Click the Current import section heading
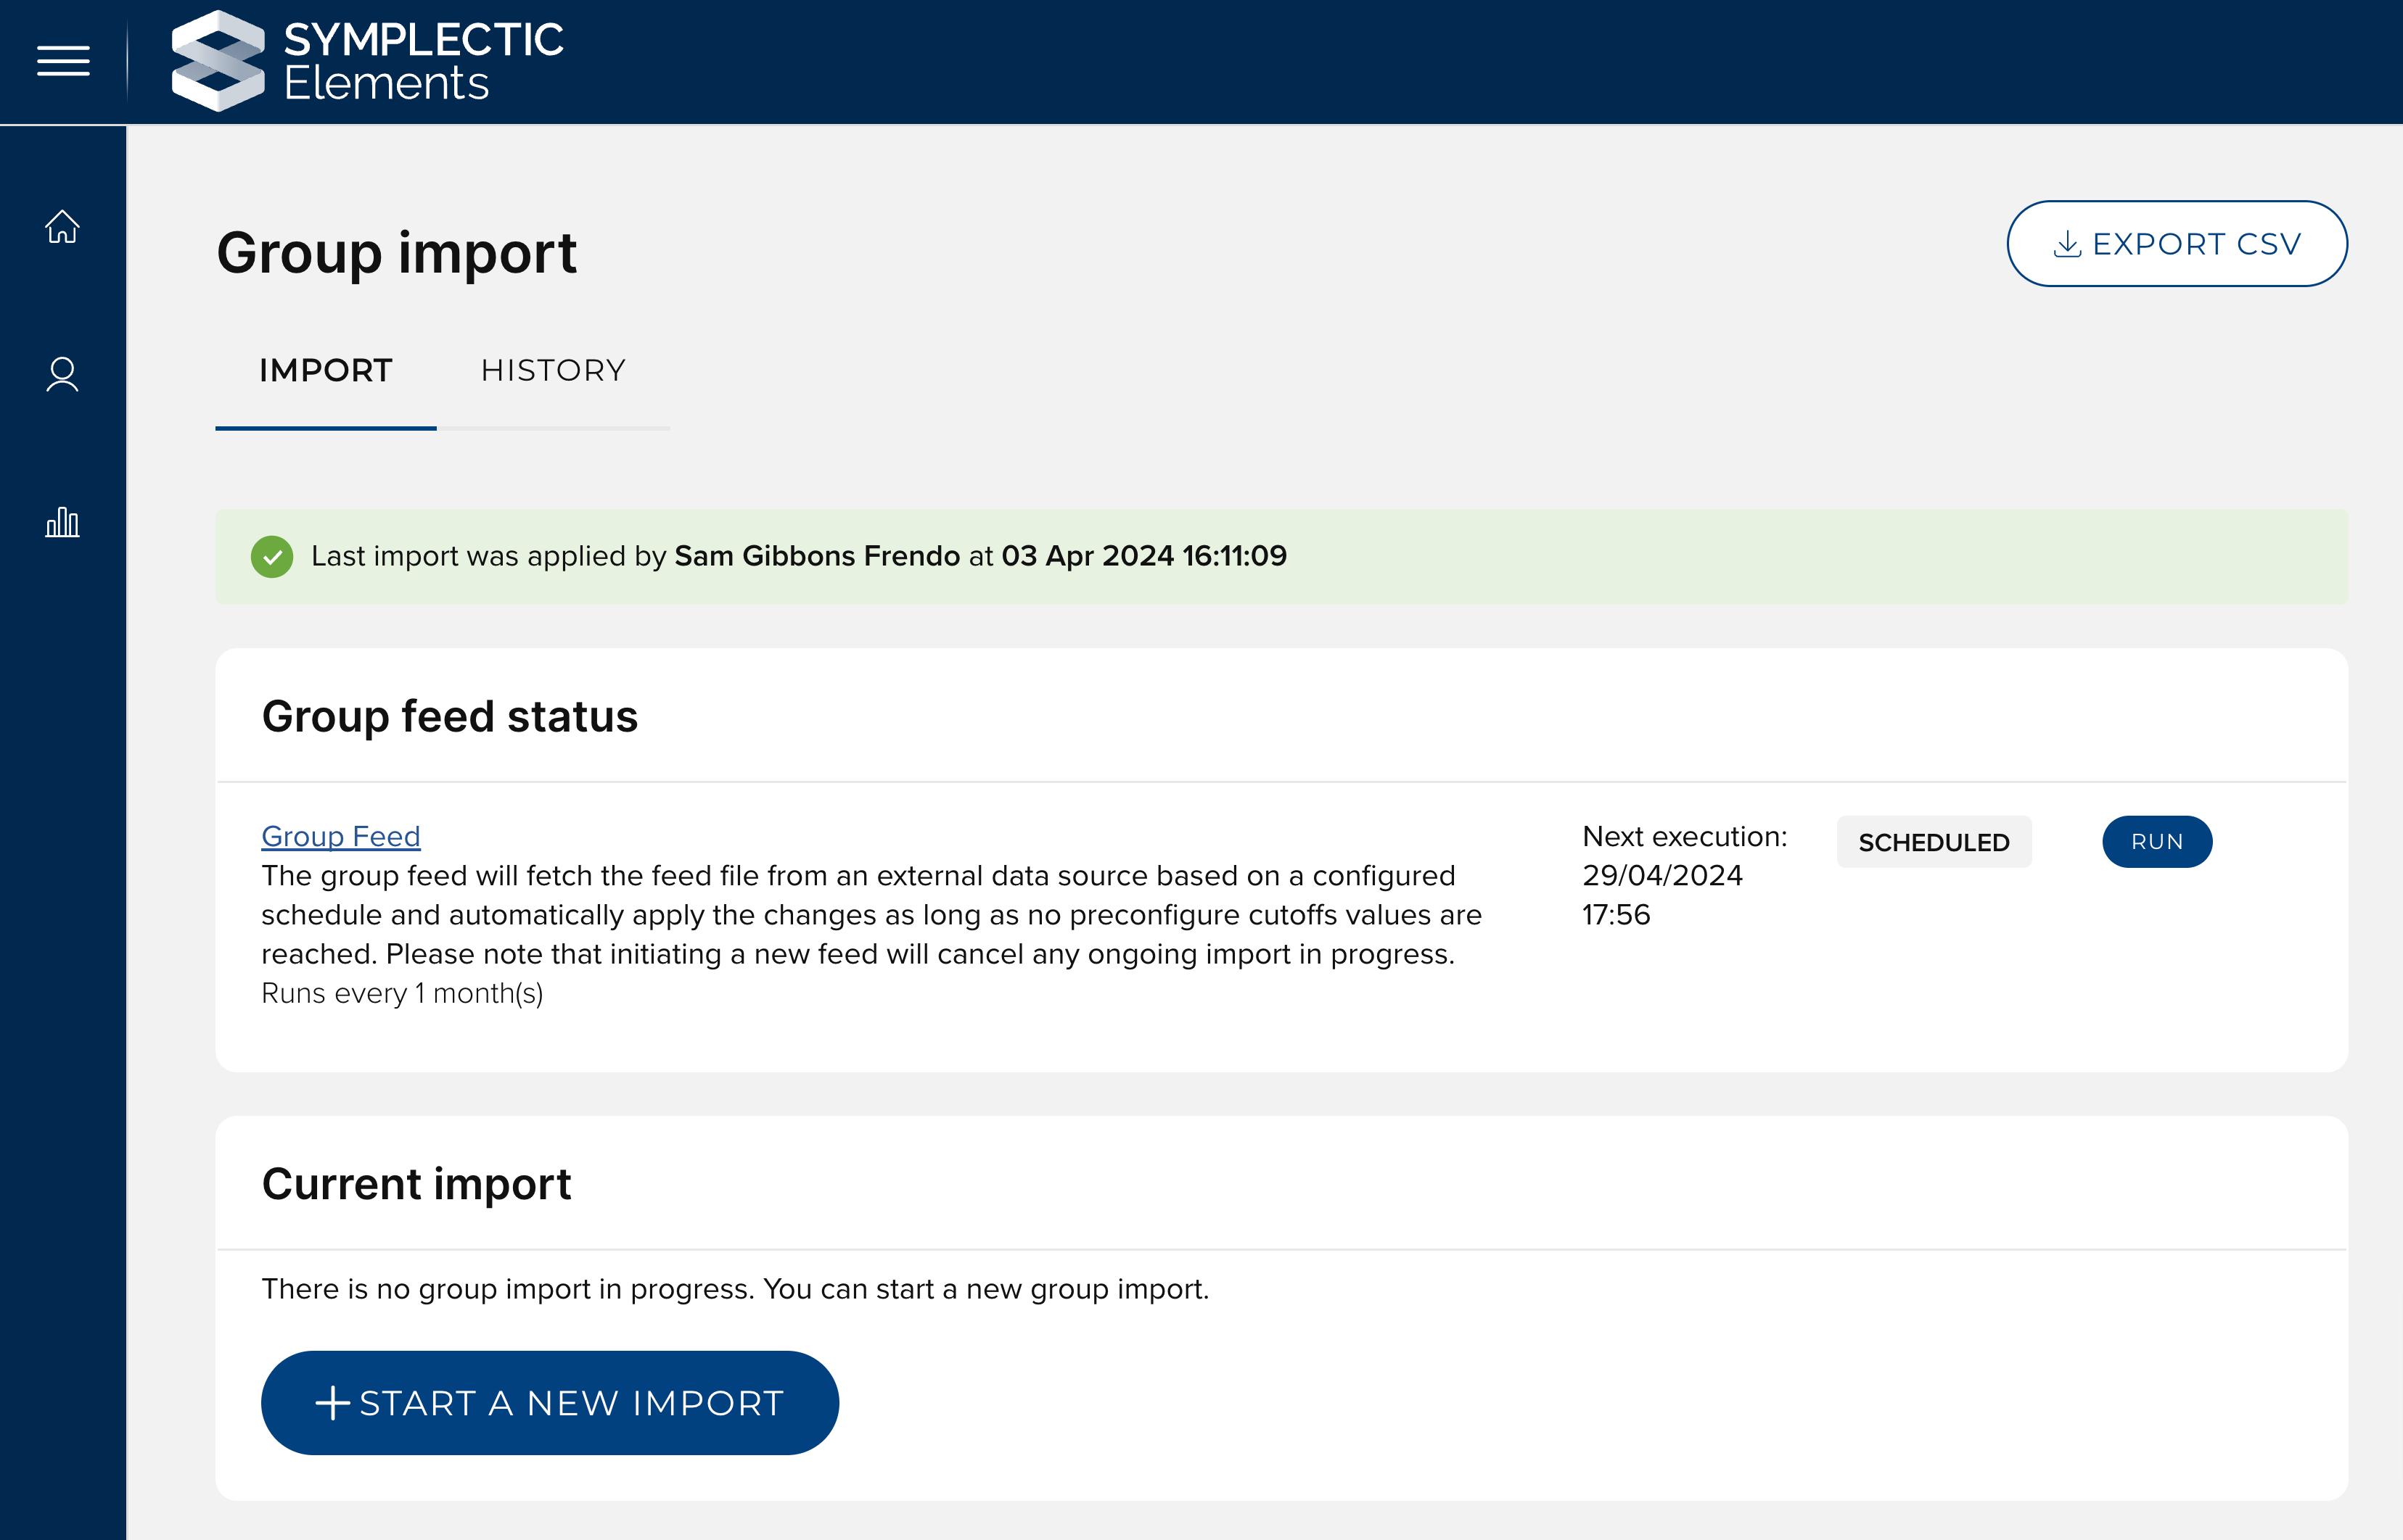Viewport: 2403px width, 1540px height. click(x=416, y=1184)
